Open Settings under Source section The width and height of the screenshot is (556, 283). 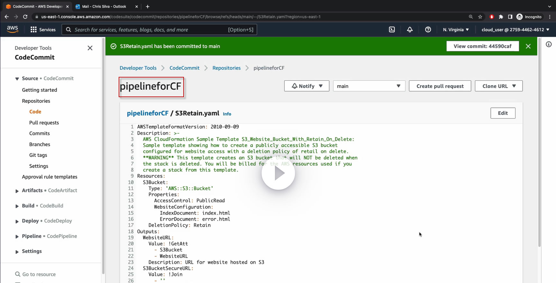[39, 166]
